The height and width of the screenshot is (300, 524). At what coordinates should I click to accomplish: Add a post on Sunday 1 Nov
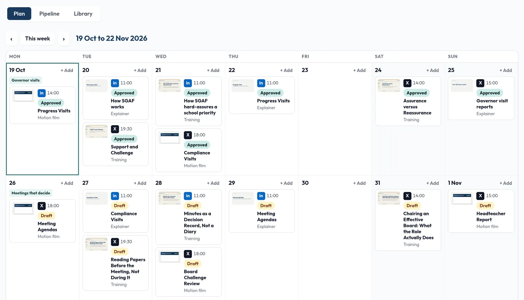[506, 183]
